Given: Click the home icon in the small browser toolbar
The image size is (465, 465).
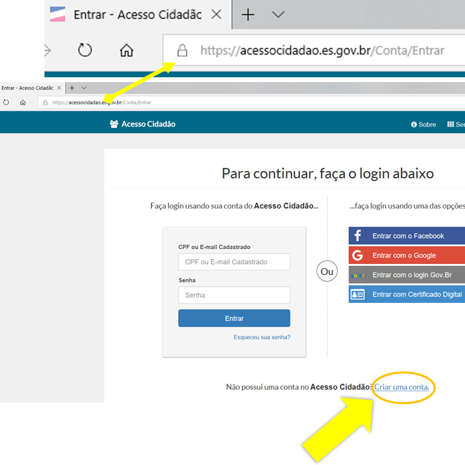Looking at the screenshot, I should [23, 103].
